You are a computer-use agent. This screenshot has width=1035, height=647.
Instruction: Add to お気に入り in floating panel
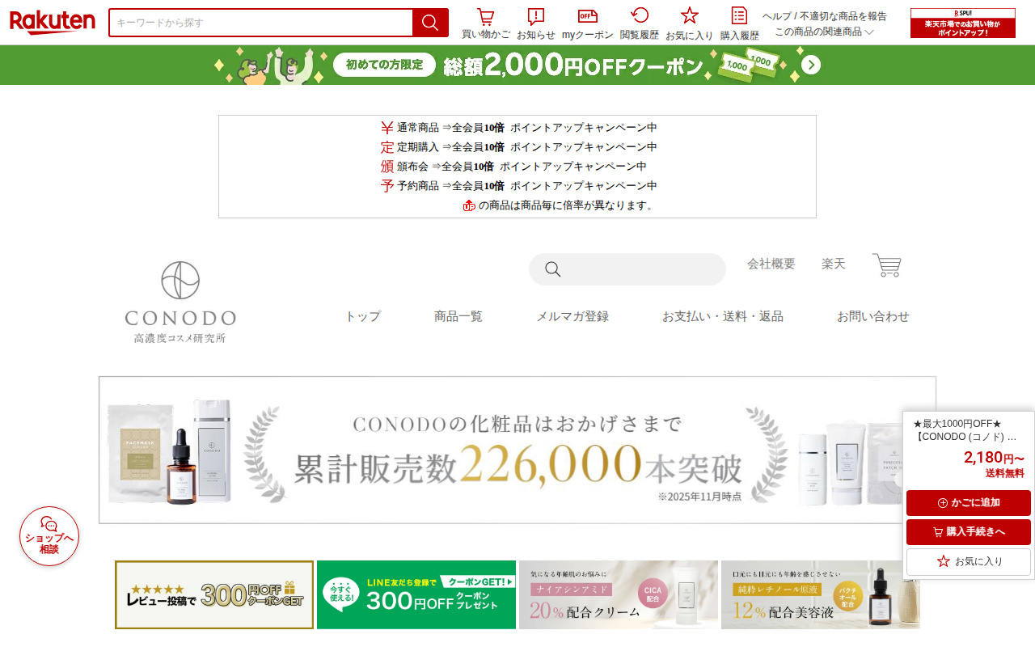click(969, 561)
